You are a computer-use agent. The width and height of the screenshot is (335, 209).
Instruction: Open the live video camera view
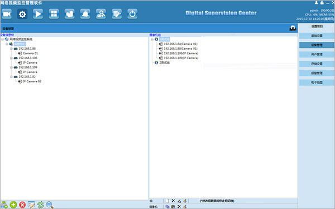[x=7, y=14]
